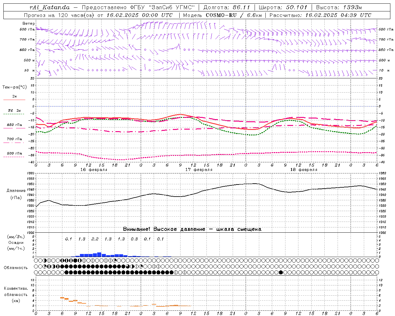
Task: Click lone filled cloud circle on 18 февраля
Action: [281, 272]
